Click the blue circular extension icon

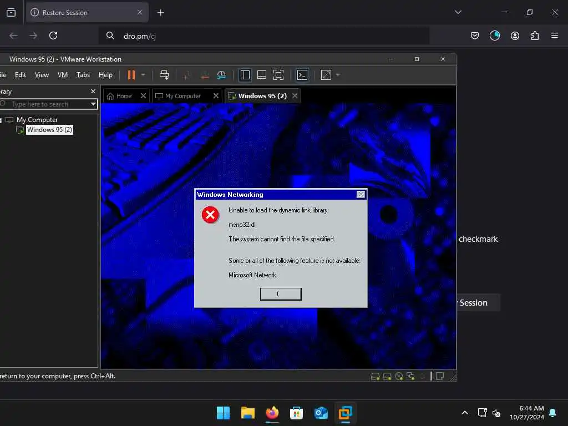click(x=494, y=35)
